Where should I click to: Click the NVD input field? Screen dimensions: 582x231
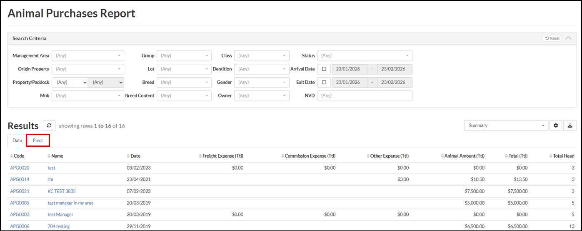point(365,96)
